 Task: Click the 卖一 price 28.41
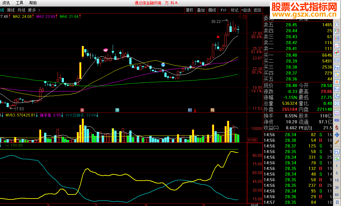click(292, 49)
